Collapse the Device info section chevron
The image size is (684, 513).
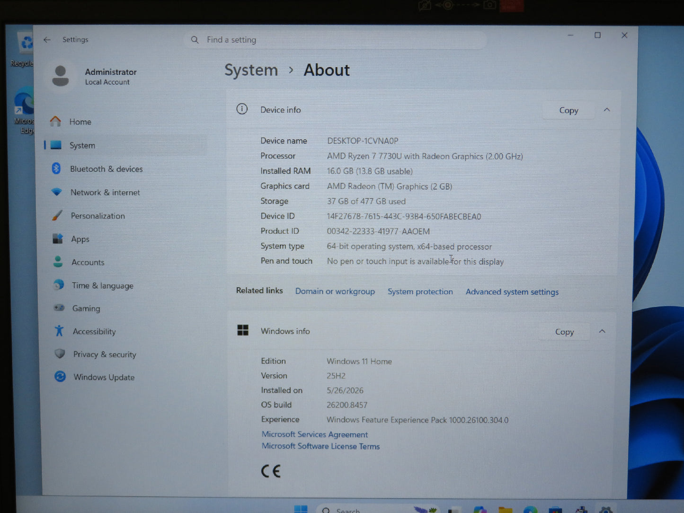click(x=607, y=110)
